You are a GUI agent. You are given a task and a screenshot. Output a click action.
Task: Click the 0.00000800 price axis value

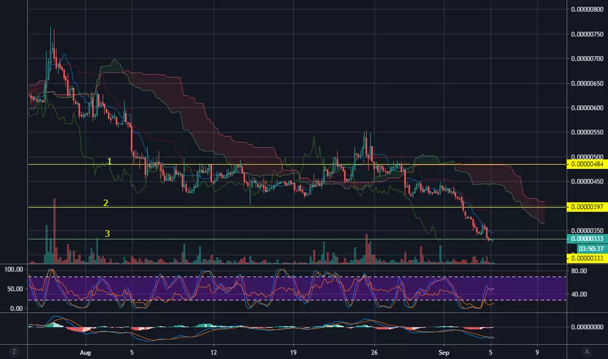(587, 9)
